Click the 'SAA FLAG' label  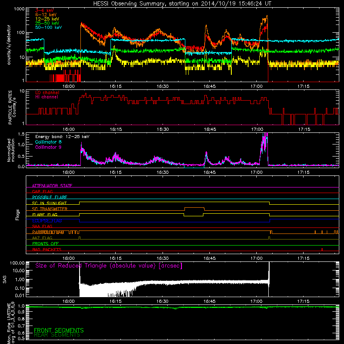point(42,226)
